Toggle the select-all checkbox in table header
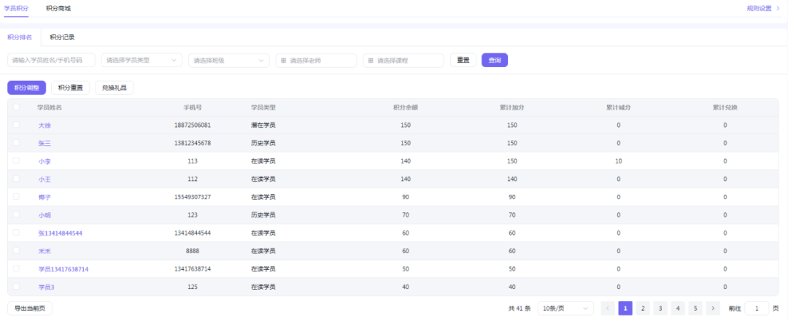 (x=16, y=107)
